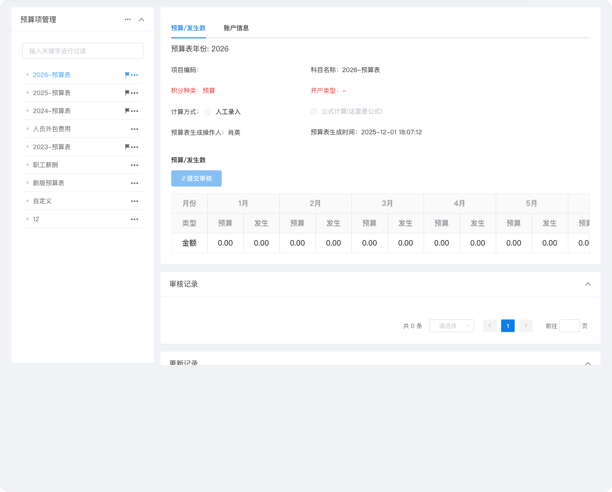Open more options for 2024-预算表

(135, 111)
